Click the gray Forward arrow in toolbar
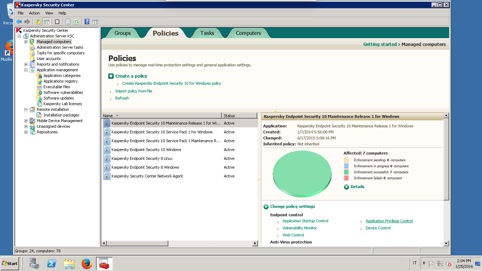This screenshot has height=271, width=482. [27, 22]
